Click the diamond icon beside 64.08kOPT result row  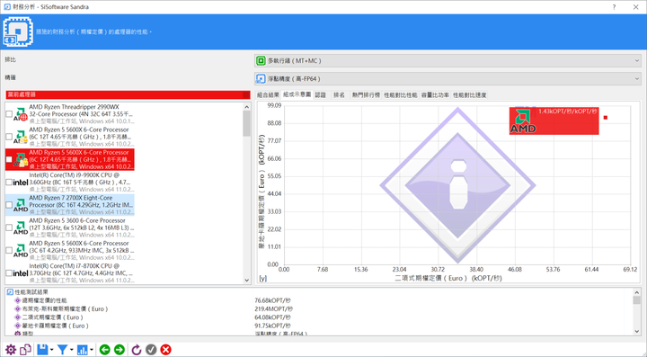coord(17,317)
